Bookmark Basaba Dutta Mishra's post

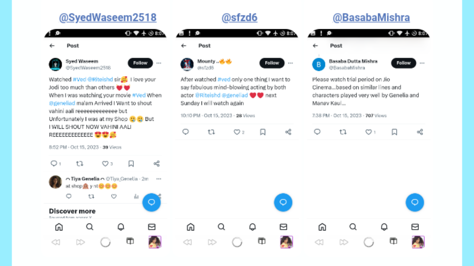[394, 132]
